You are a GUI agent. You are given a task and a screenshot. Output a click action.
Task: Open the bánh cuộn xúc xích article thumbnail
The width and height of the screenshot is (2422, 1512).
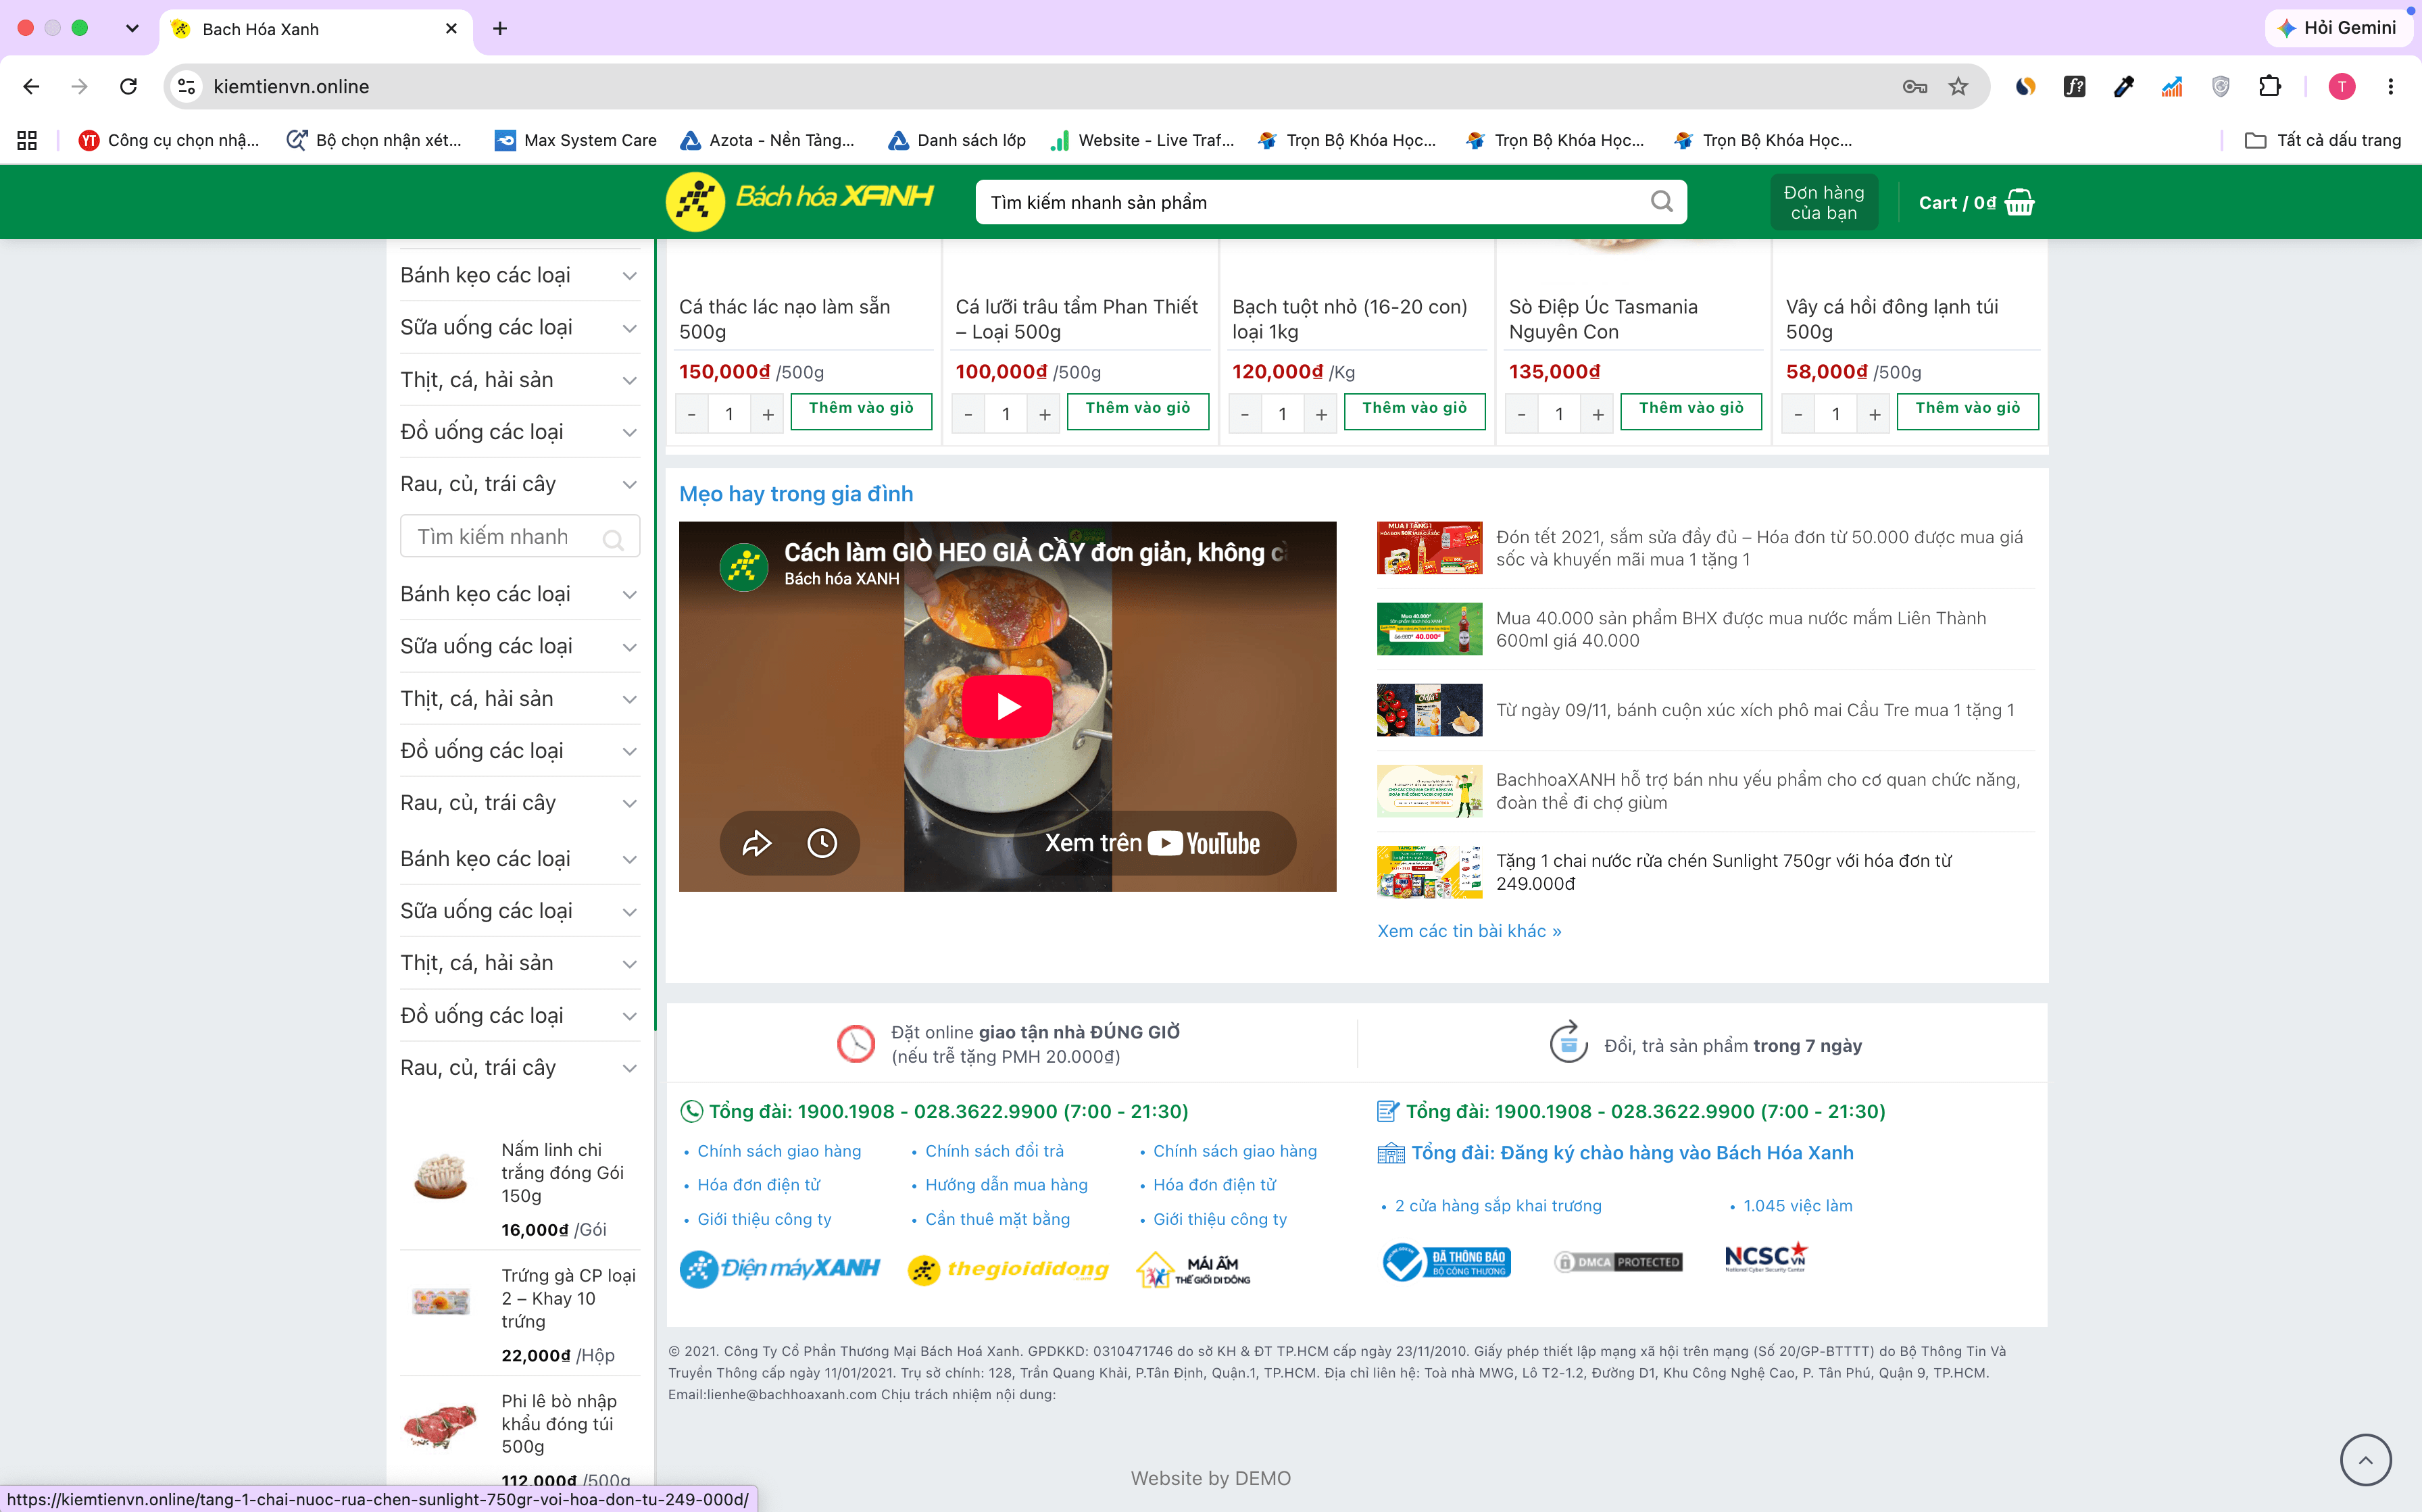[1429, 710]
